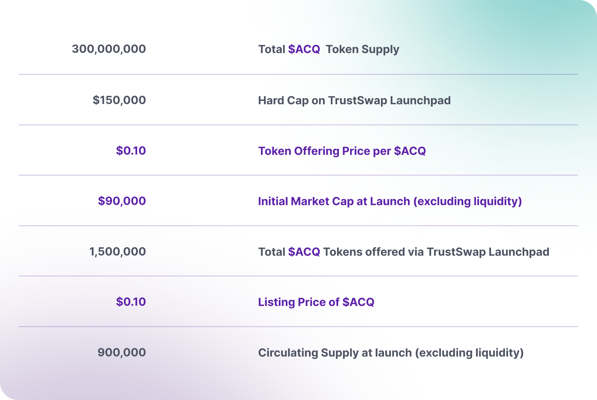Click the 900,000 circulating supply value
Screen dimensions: 597x400
[122, 353]
